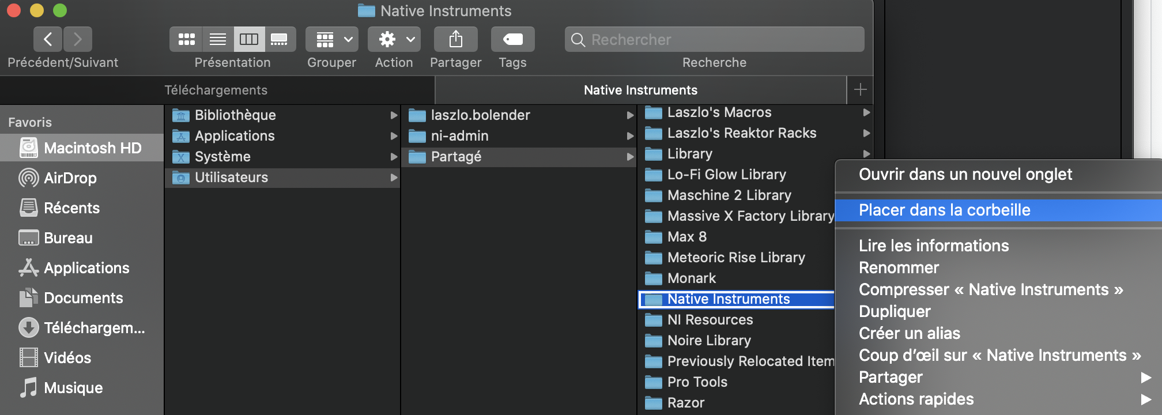Choose Renommer in context menu

998,268
